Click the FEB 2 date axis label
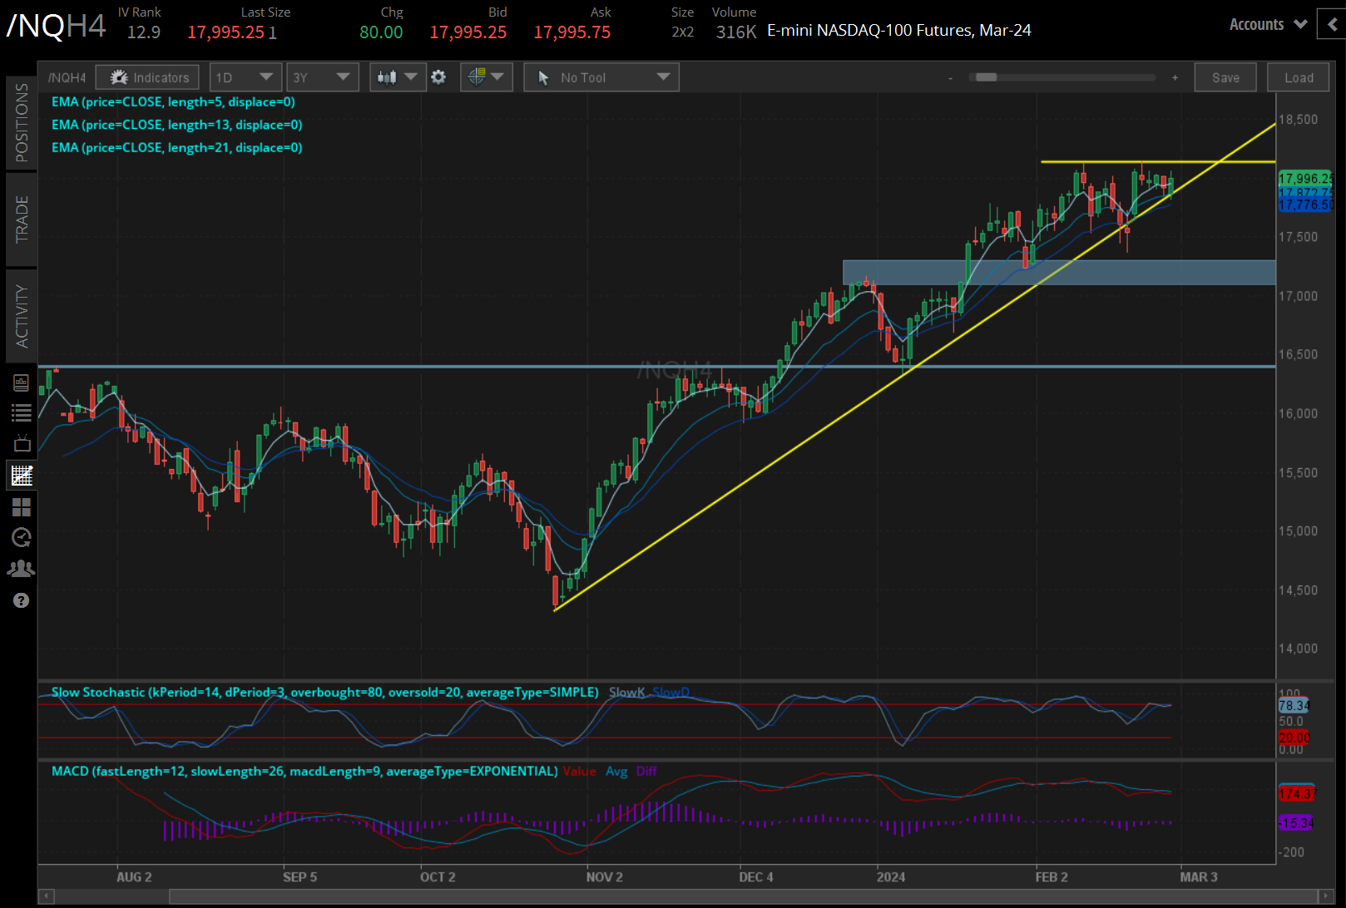The image size is (1346, 908). coord(1052,877)
